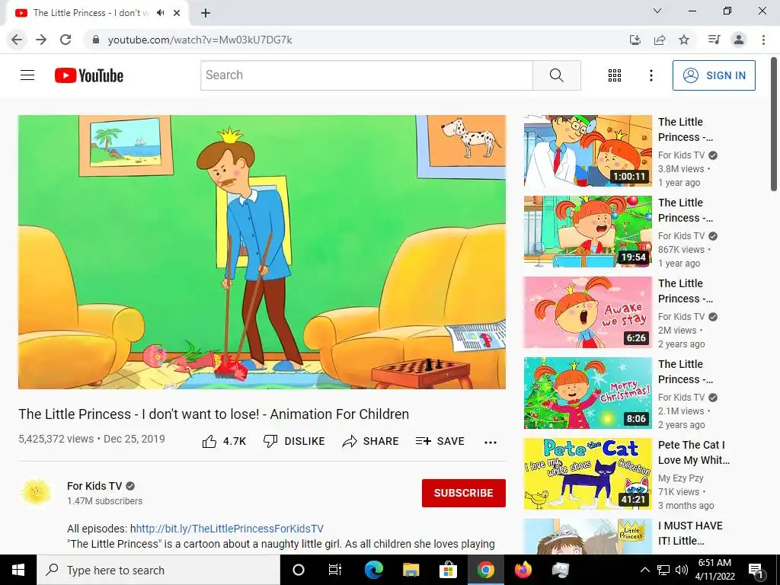Open the Pete The Cat I Love title
The width and height of the screenshot is (780, 585).
click(x=693, y=452)
